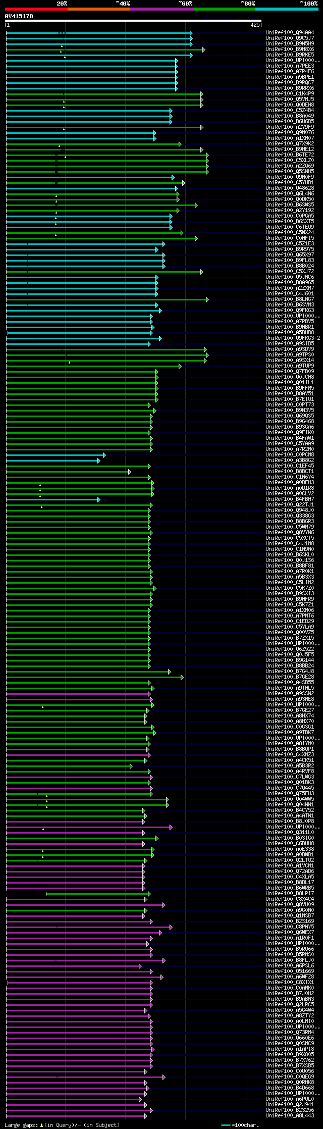The height and width of the screenshot is (1129, 323).
Task: Open hit UniRef100_Q9C5J7
Action: pyautogui.click(x=290, y=38)
